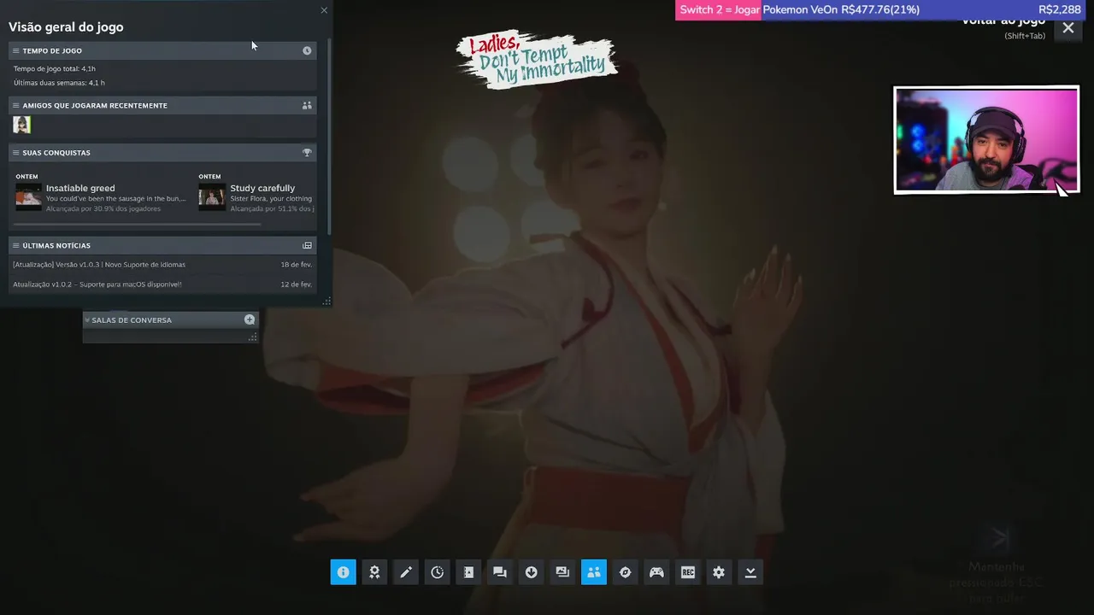Click the 12 de fev. date

tap(296, 284)
